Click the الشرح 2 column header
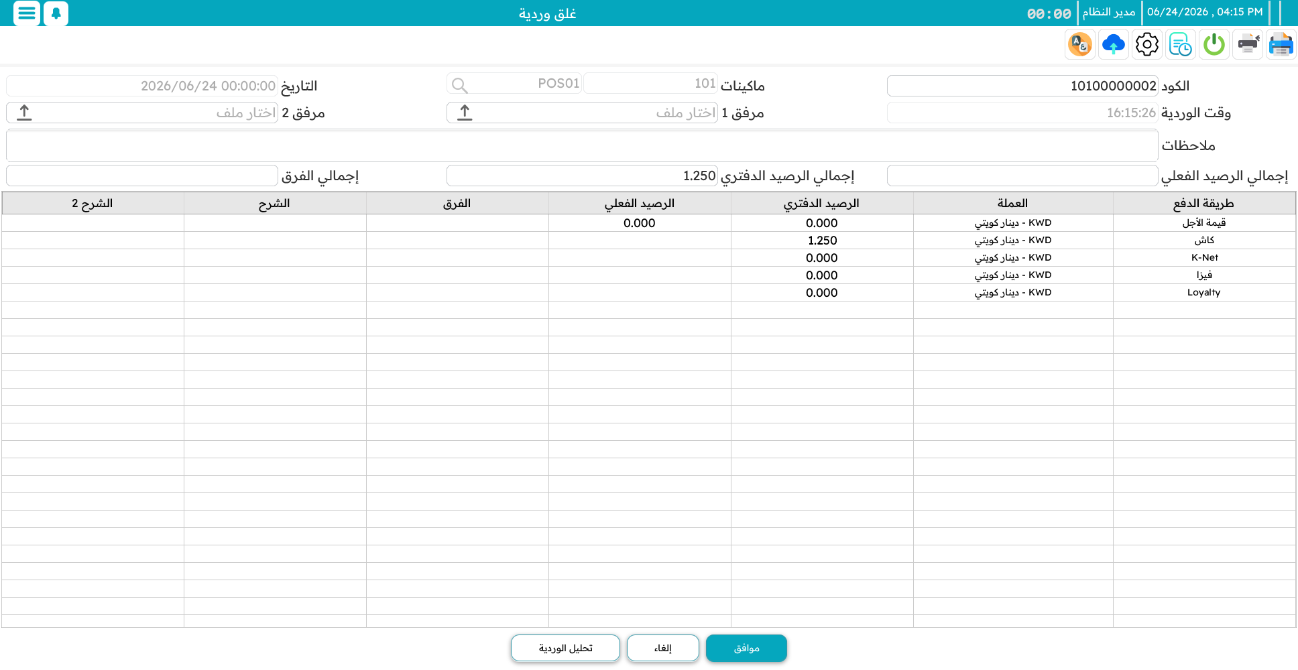Viewport: 1298px width, 670px height. (93, 203)
